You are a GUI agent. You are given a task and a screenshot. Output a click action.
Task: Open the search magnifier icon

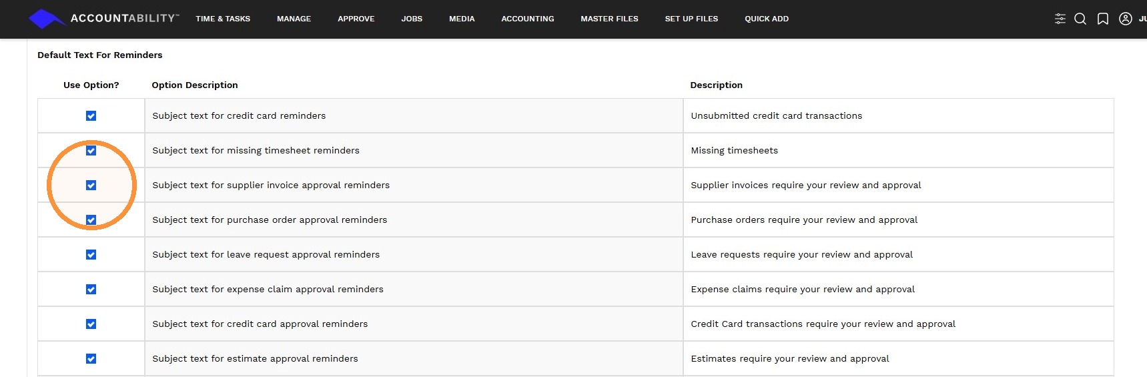(x=1080, y=19)
